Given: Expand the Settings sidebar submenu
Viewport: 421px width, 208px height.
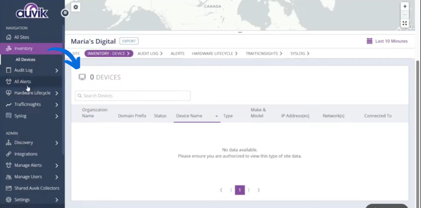Looking at the screenshot, I should pos(57,200).
